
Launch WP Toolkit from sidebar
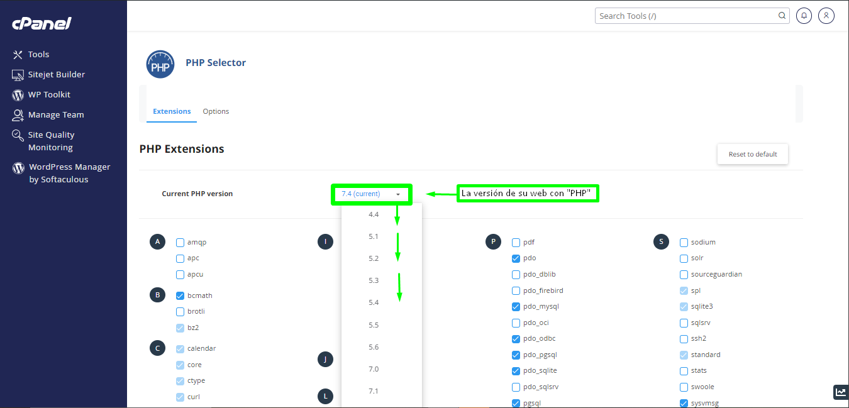click(x=50, y=94)
